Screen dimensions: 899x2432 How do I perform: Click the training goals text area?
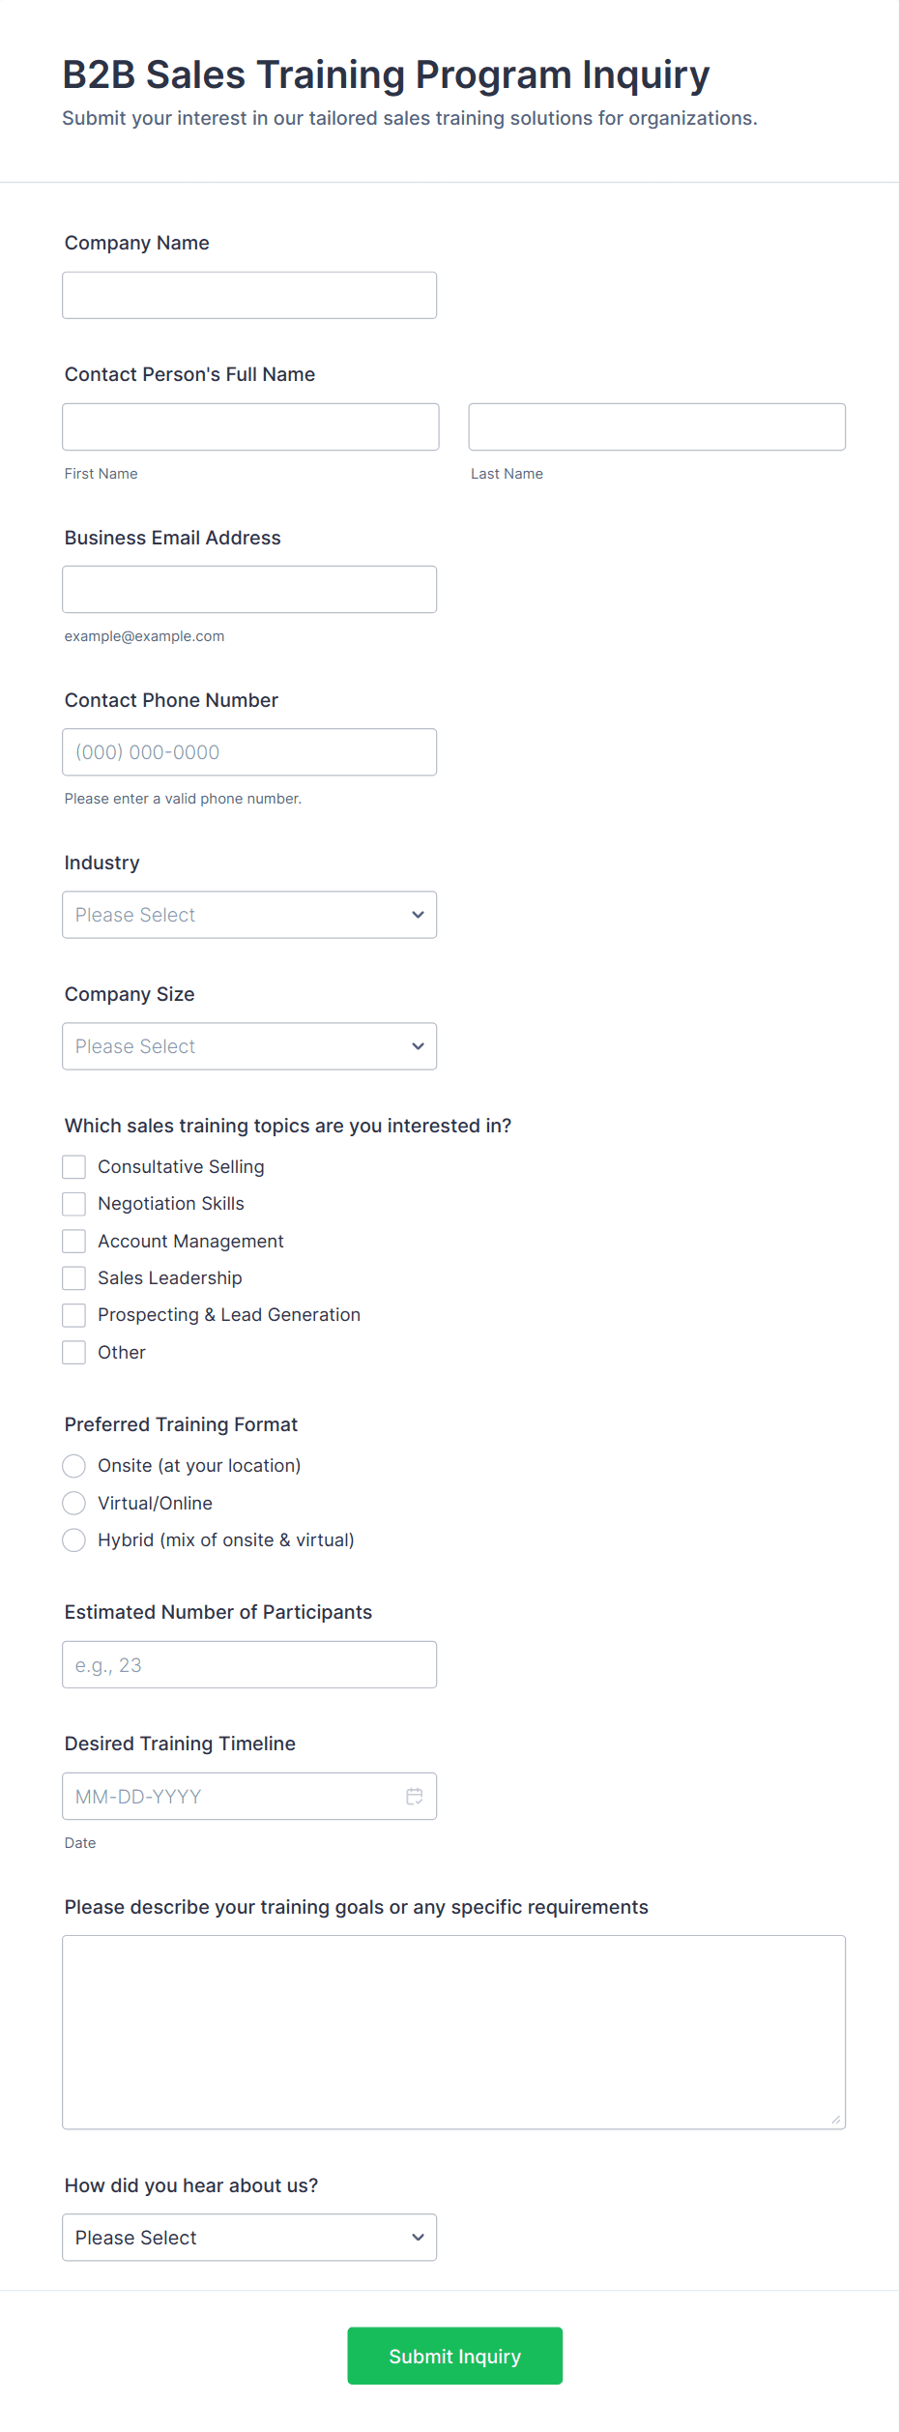453,2032
